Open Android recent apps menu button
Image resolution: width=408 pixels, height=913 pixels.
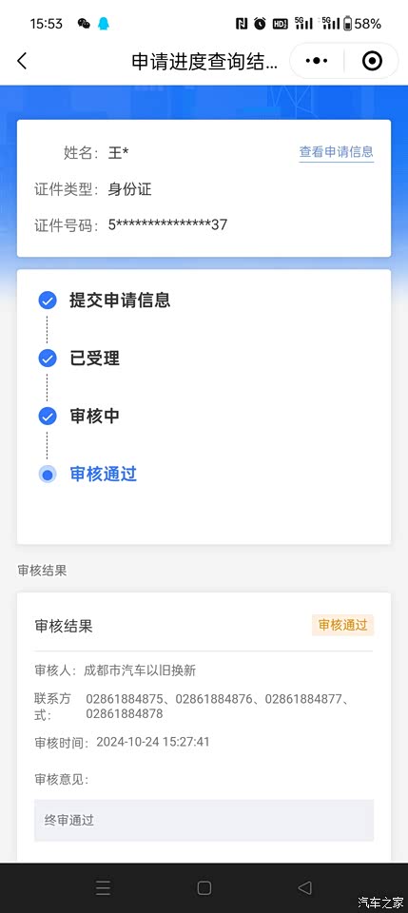click(103, 887)
